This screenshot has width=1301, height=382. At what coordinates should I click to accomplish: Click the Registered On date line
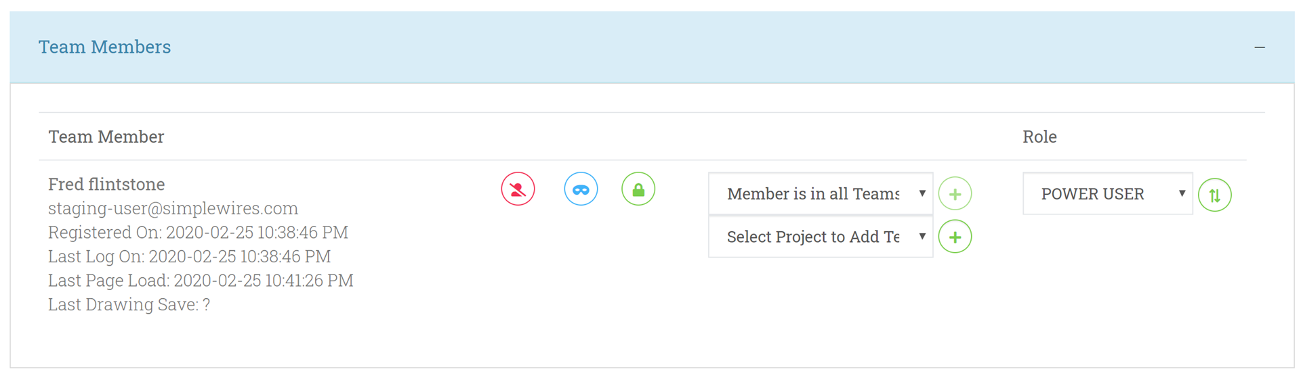click(198, 233)
